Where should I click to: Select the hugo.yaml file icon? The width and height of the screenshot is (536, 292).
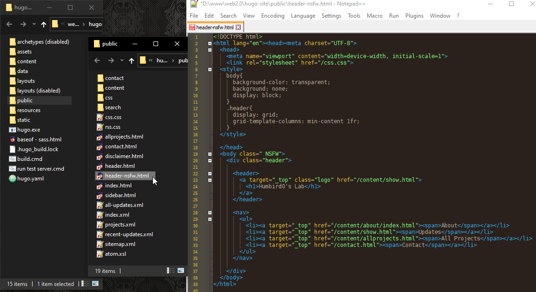tap(13, 179)
